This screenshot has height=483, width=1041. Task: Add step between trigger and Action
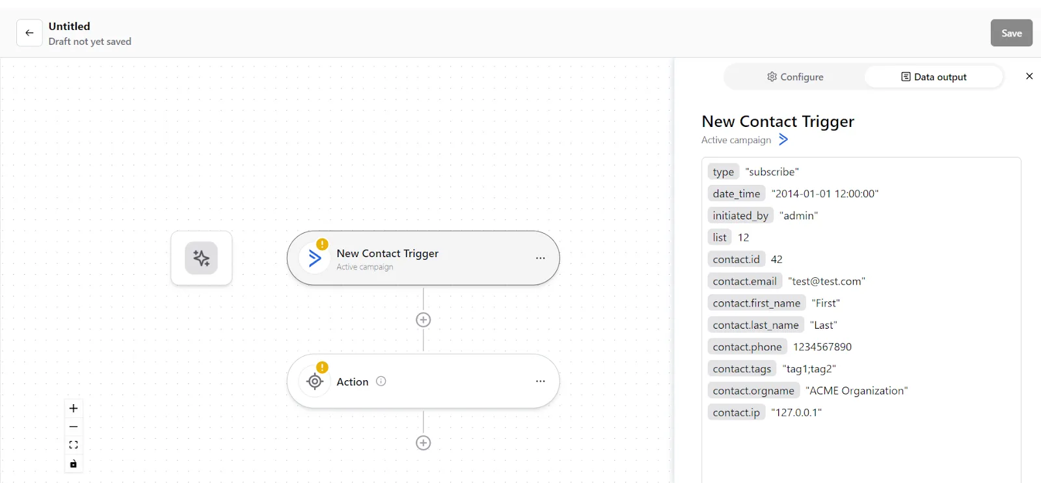[x=423, y=320]
